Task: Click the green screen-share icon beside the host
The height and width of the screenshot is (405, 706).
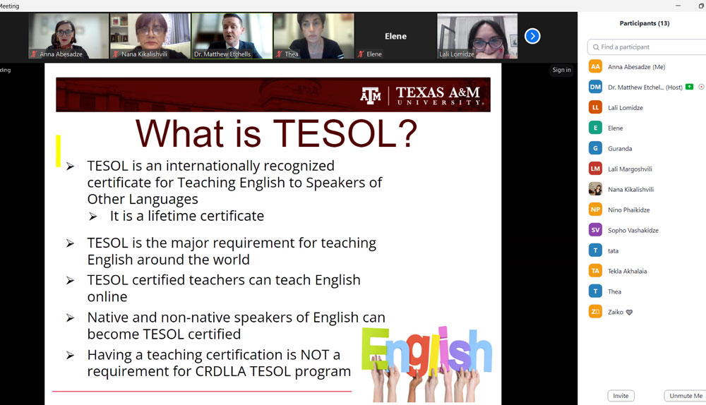Action: 689,87
